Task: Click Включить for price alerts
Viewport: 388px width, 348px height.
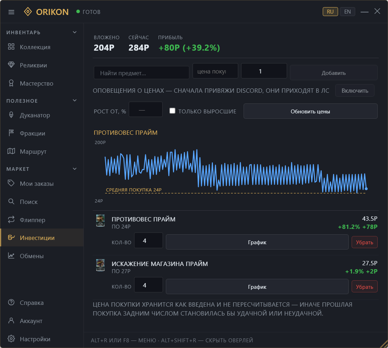Action: pyautogui.click(x=354, y=91)
